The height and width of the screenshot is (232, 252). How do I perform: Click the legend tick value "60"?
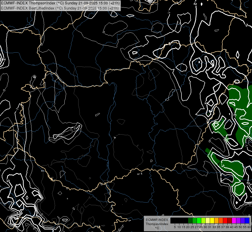pyautogui.click(x=249, y=227)
